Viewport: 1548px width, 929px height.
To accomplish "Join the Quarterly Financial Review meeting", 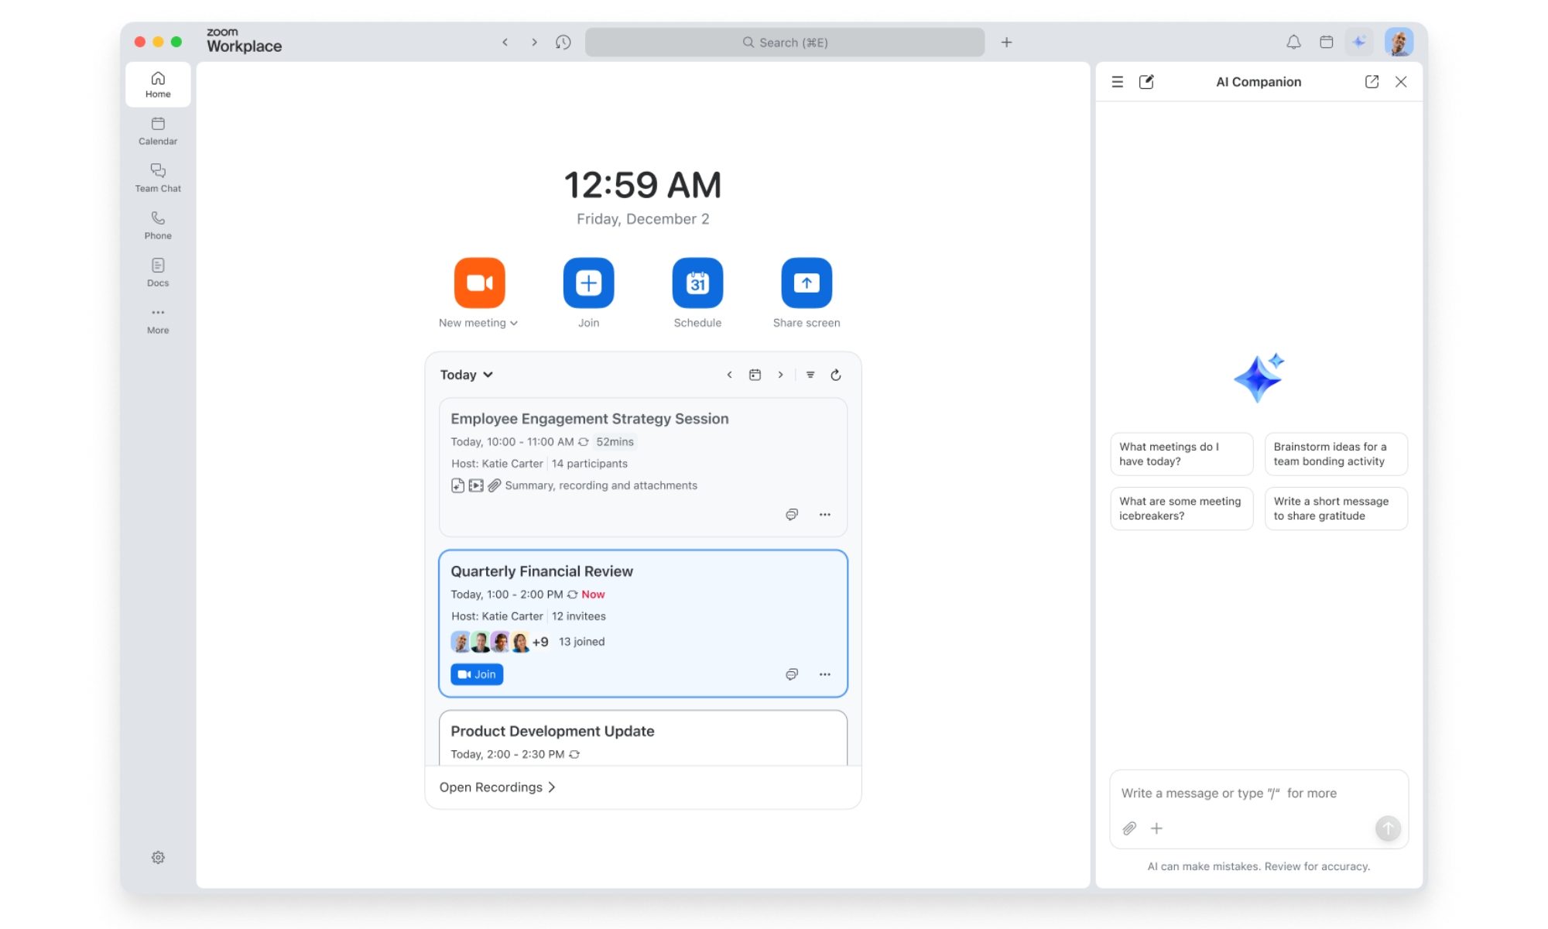I will (476, 674).
